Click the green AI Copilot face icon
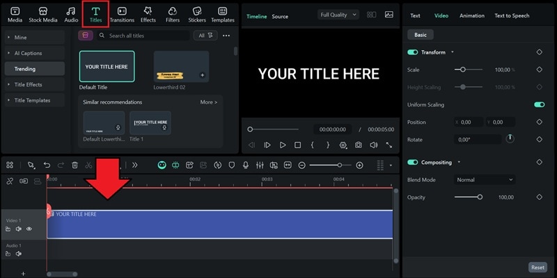This screenshot has width=557, height=278. click(162, 165)
